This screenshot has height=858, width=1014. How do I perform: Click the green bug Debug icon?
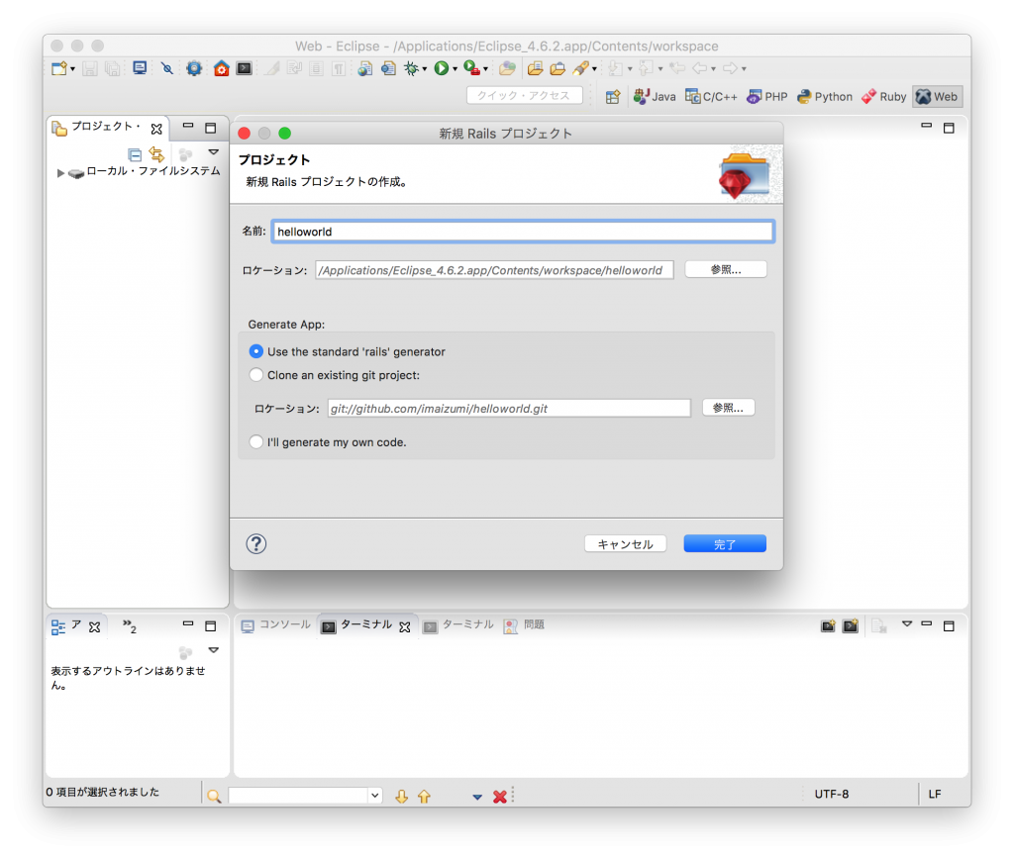411,68
